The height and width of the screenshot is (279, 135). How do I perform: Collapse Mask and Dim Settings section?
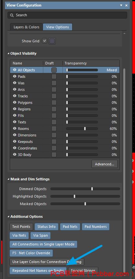pyautogui.click(x=8, y=179)
